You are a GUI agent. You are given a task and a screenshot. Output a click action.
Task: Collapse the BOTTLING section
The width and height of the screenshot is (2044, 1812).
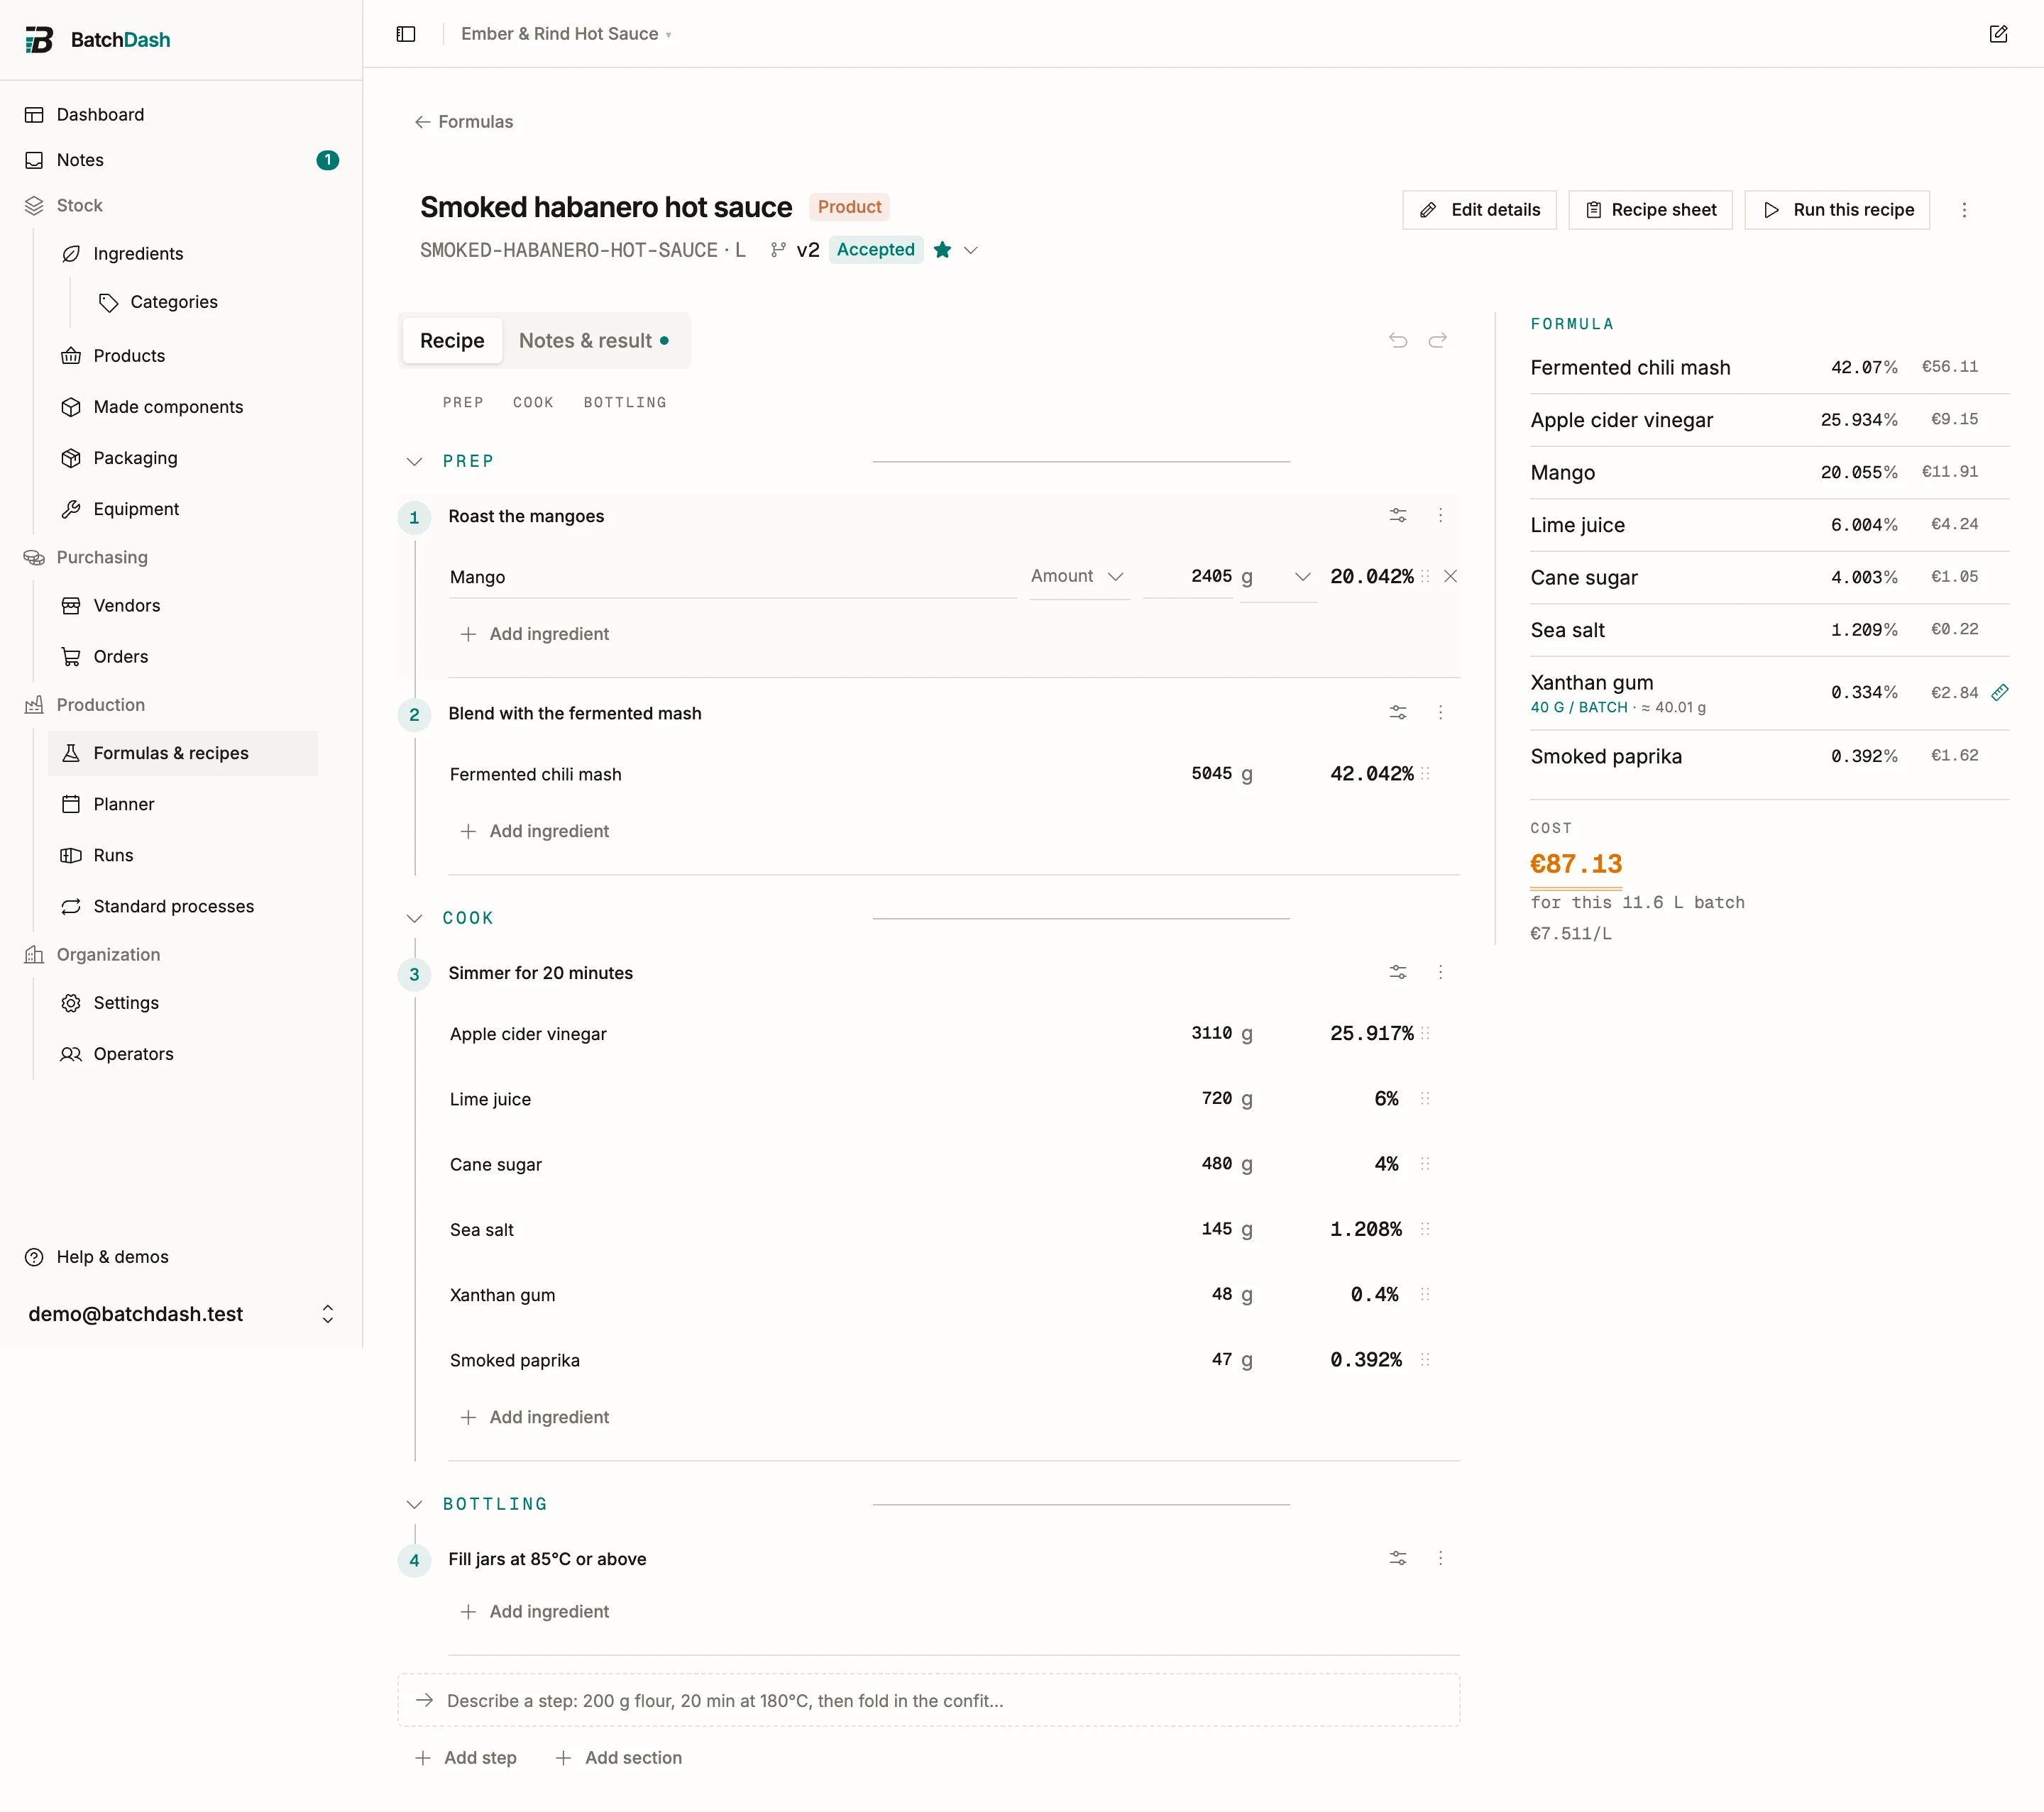click(x=414, y=1504)
